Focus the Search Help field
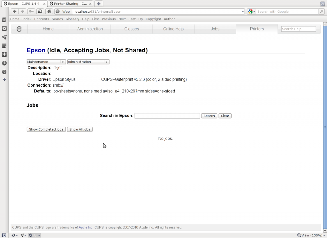 (299, 29)
